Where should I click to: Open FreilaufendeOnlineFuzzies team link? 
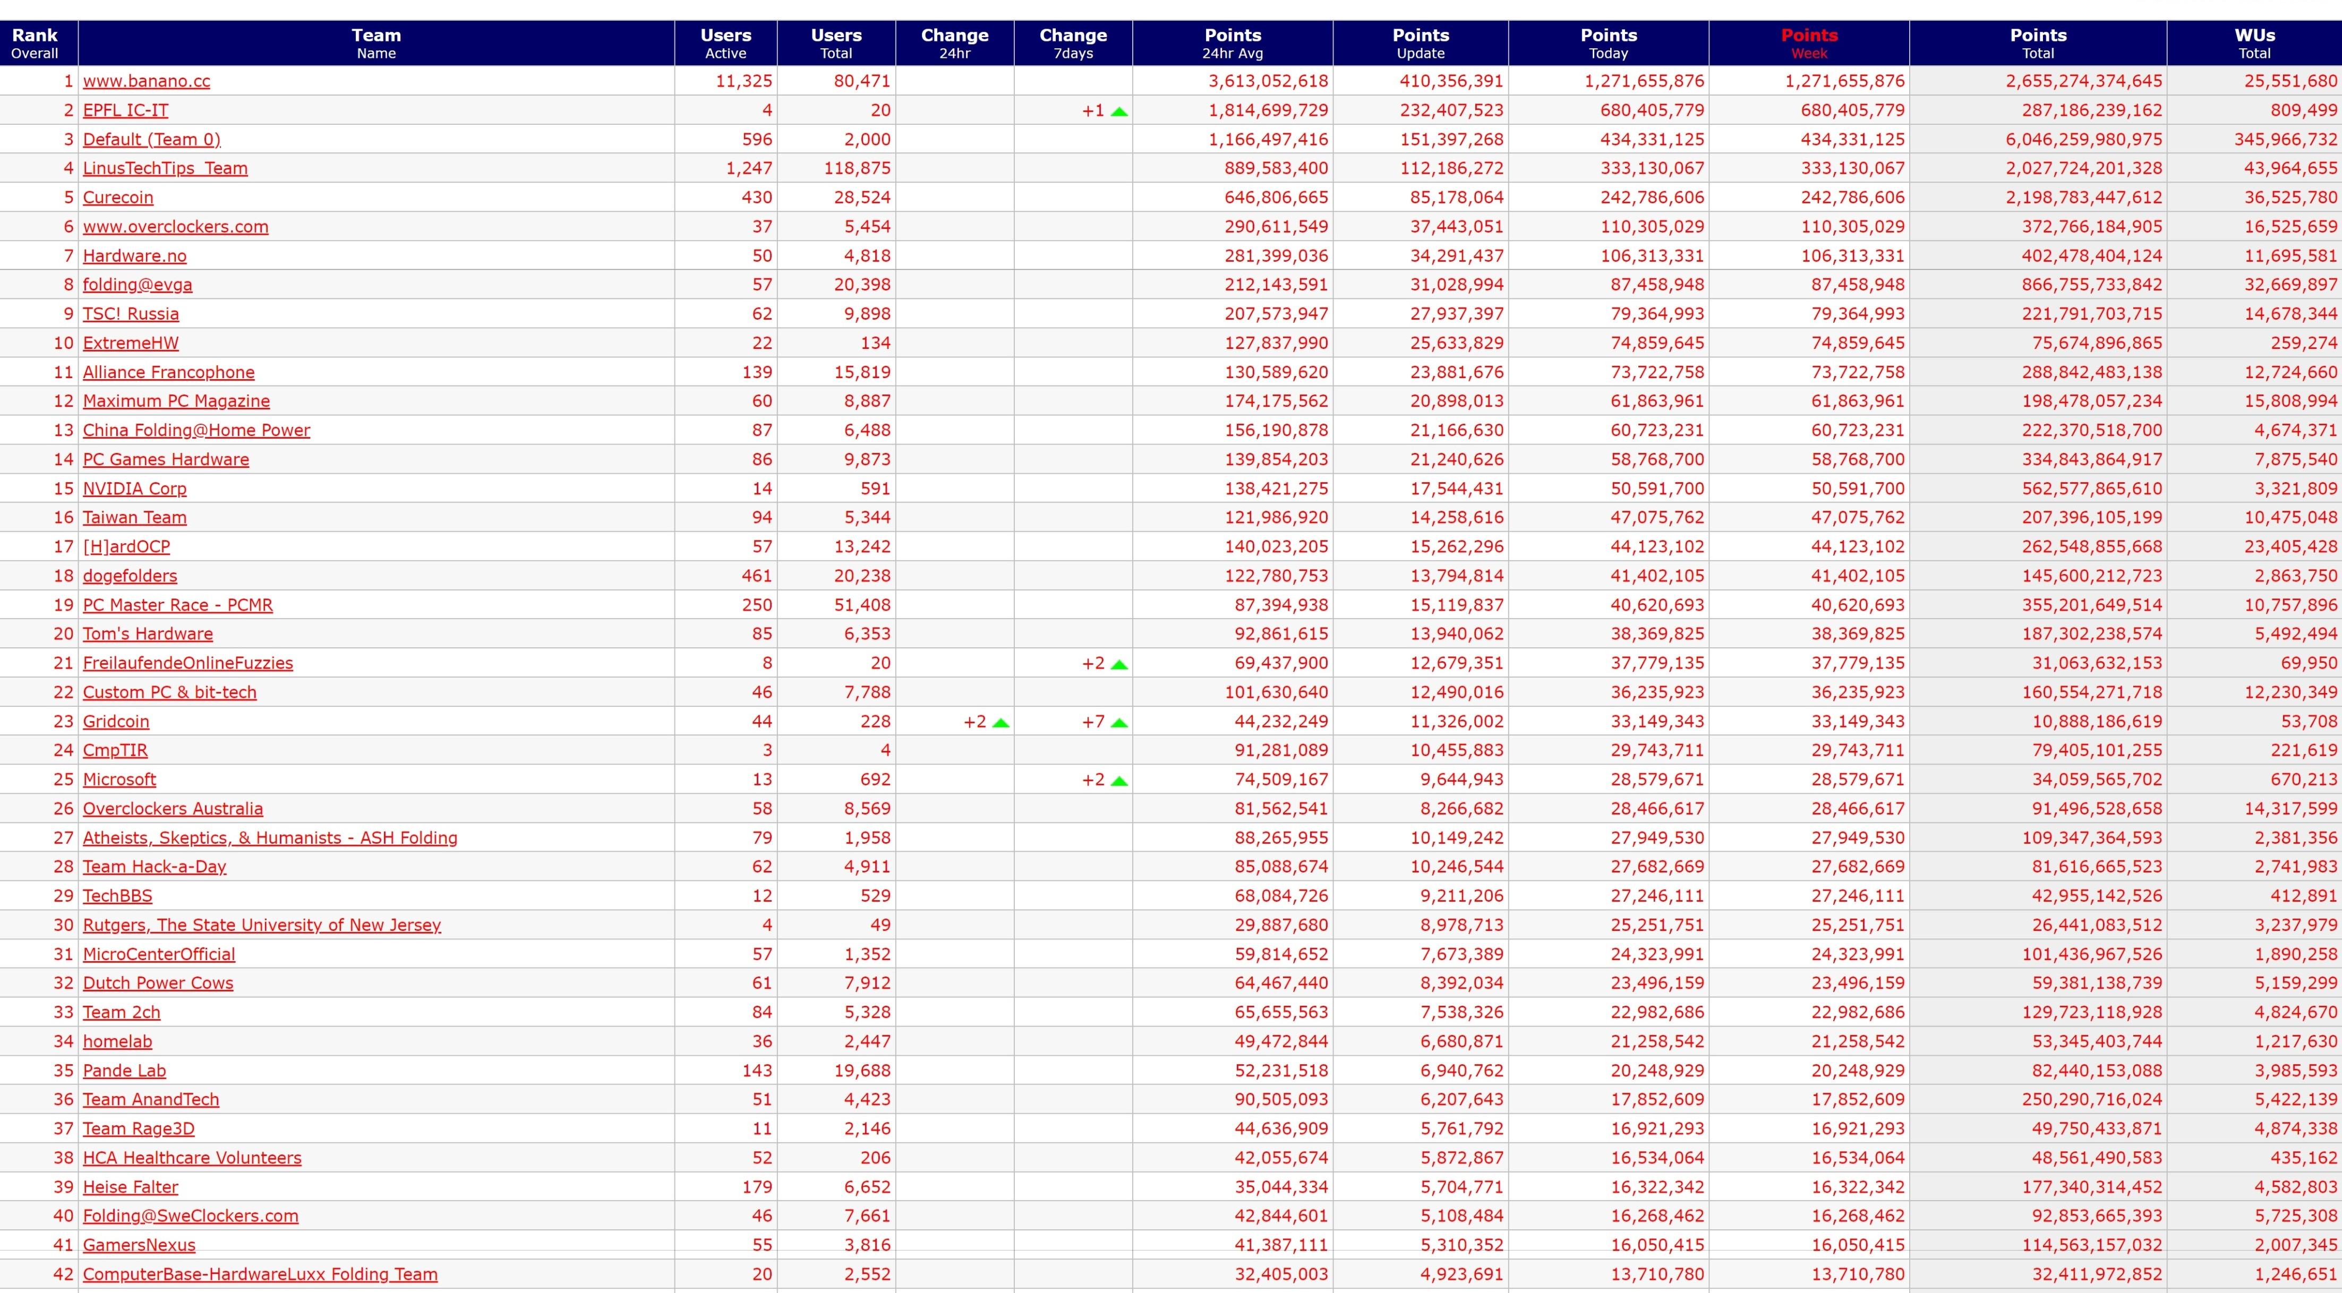[x=188, y=663]
